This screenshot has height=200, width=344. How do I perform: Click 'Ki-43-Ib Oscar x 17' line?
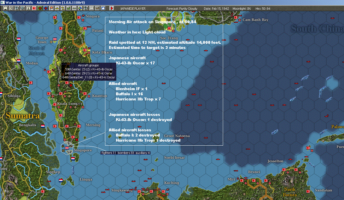click(135, 63)
